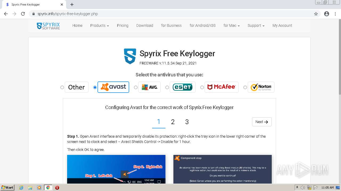341x191 pixels.
Task: Select the Avast radio button
Action: pyautogui.click(x=95, y=87)
